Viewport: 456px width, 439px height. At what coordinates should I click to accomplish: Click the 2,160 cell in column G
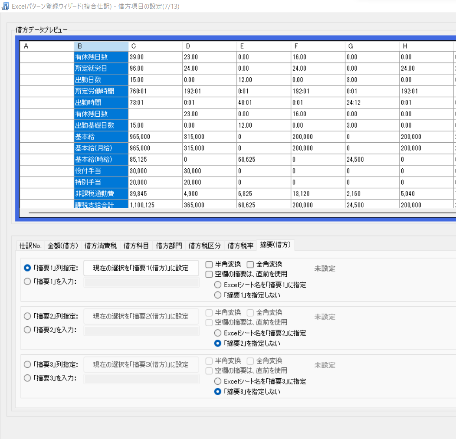tap(372, 193)
